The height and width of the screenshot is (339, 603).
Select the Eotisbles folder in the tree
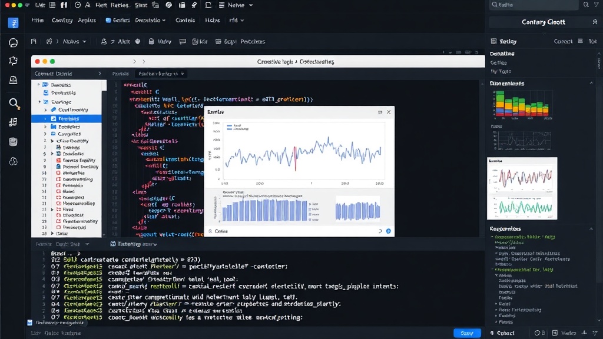click(x=65, y=127)
